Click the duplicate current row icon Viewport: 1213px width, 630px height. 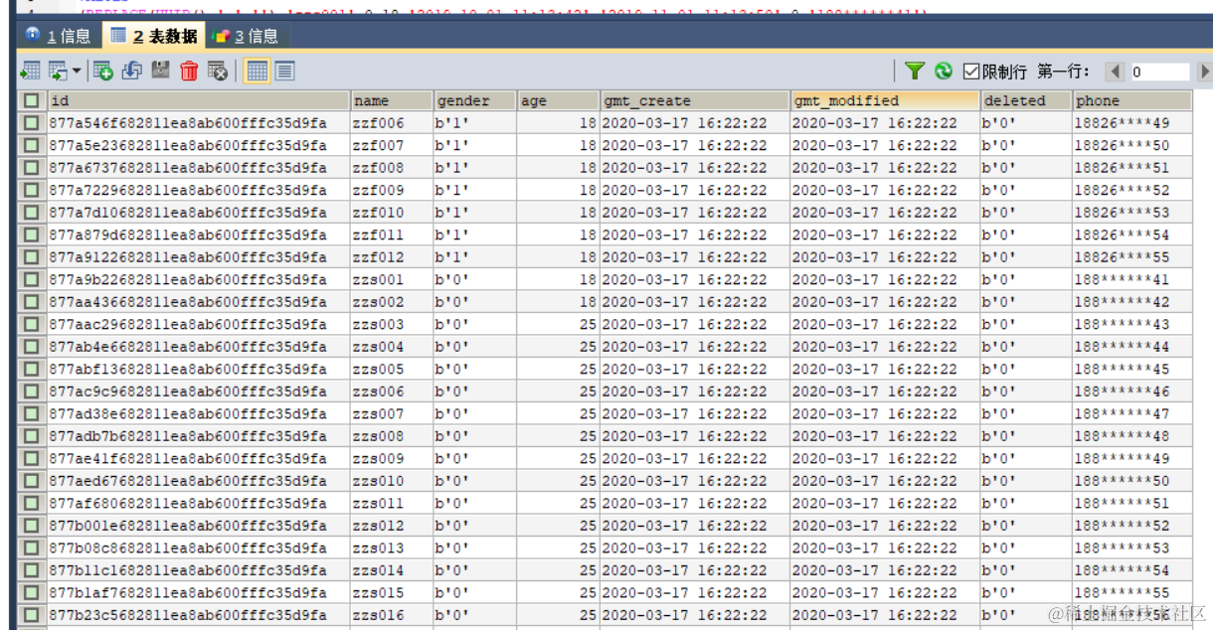click(131, 71)
